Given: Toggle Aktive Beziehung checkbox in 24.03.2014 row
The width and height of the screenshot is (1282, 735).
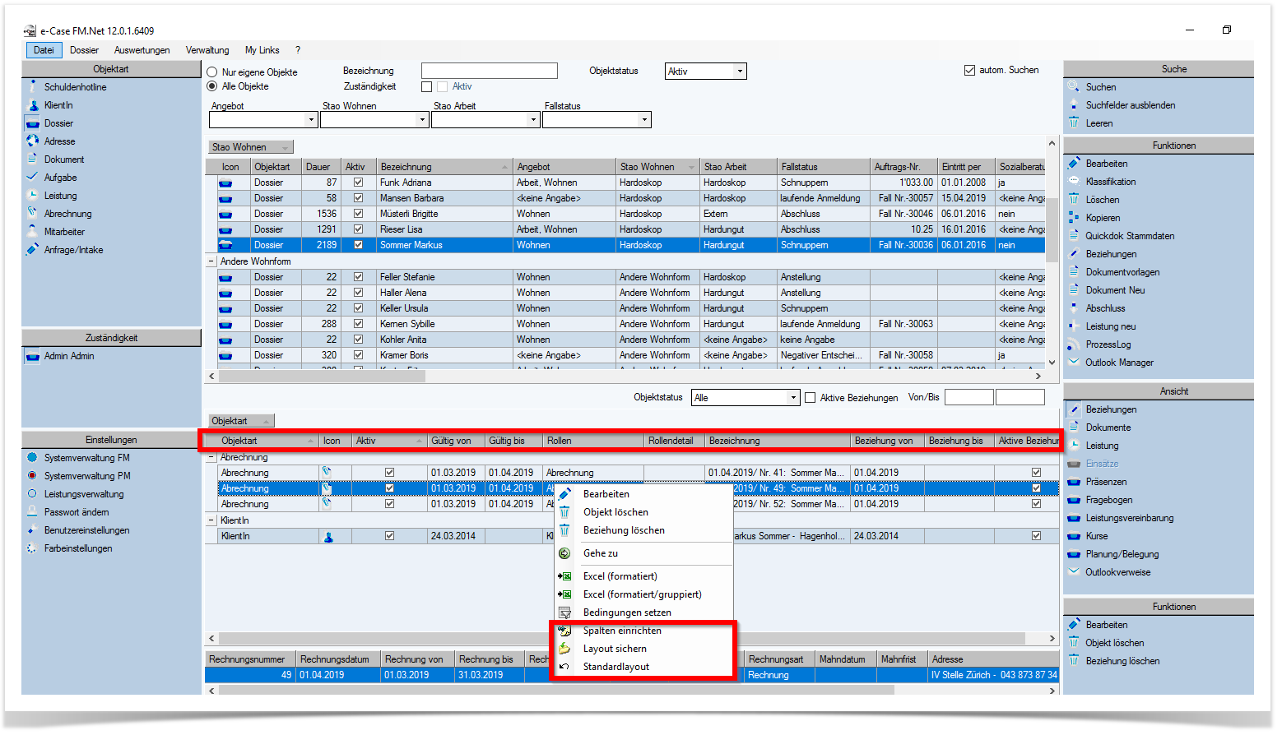Looking at the screenshot, I should point(1036,536).
